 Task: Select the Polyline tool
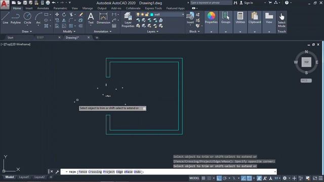16,18
